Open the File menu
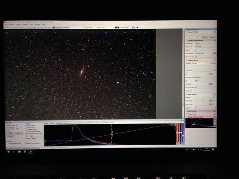 [6, 25]
